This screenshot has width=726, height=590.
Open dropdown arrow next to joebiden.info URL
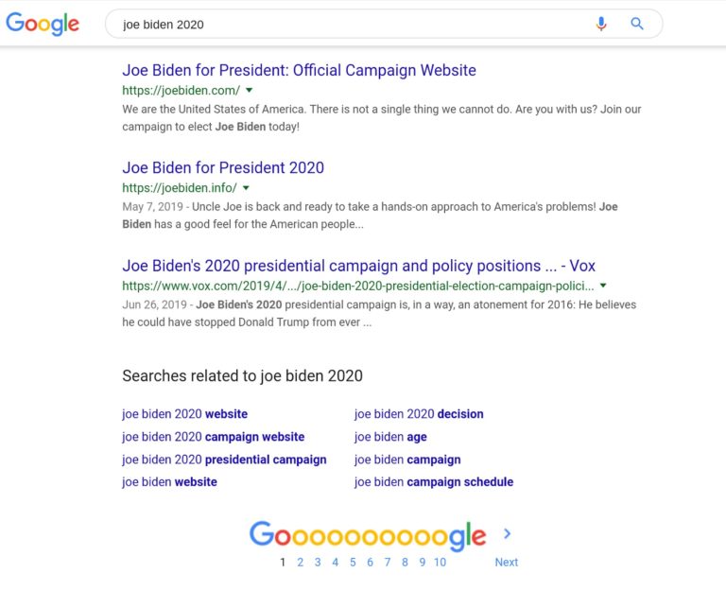[246, 188]
